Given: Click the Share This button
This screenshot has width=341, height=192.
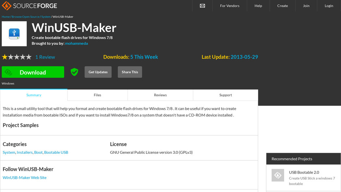Looking at the screenshot, I should click(x=130, y=72).
